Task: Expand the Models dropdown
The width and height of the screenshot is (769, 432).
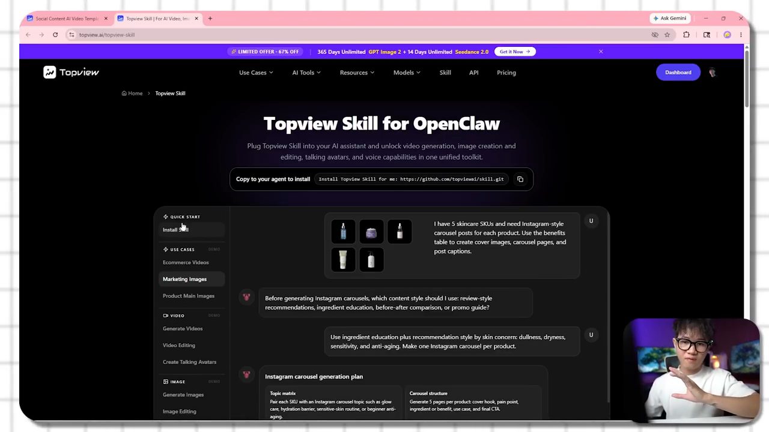Action: [x=407, y=73]
